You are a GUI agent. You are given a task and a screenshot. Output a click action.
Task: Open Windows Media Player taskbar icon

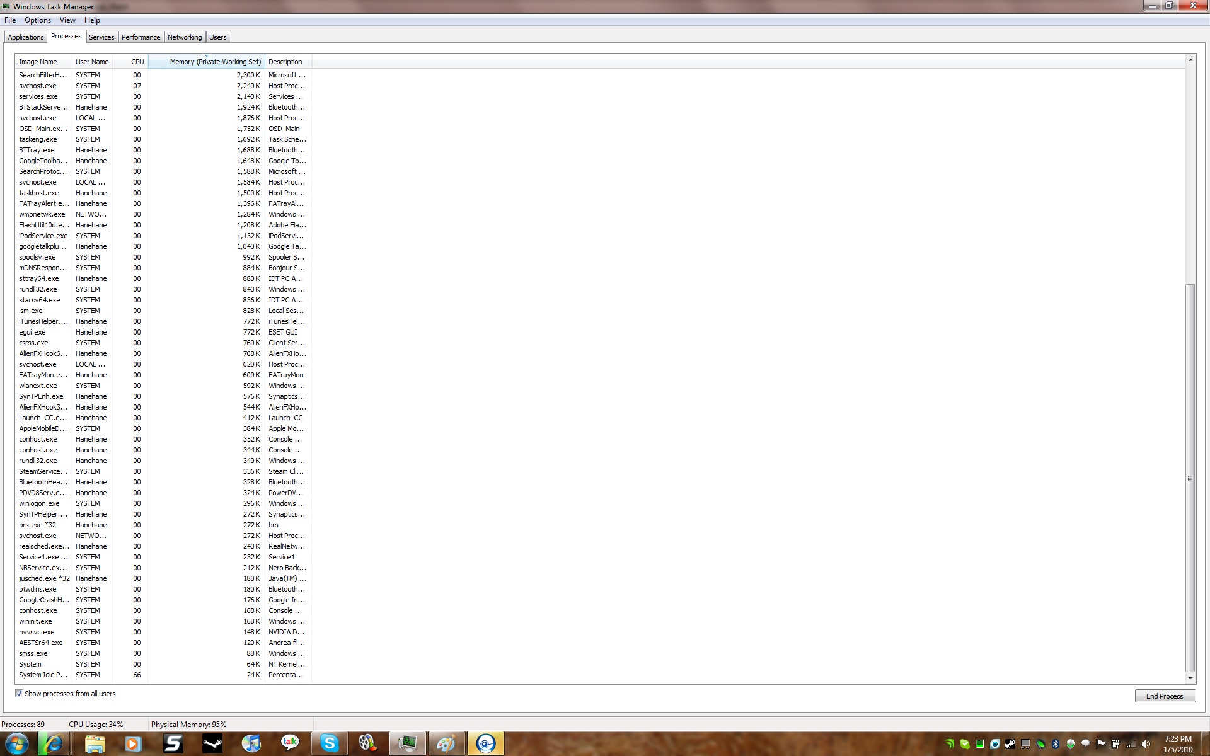(x=134, y=743)
